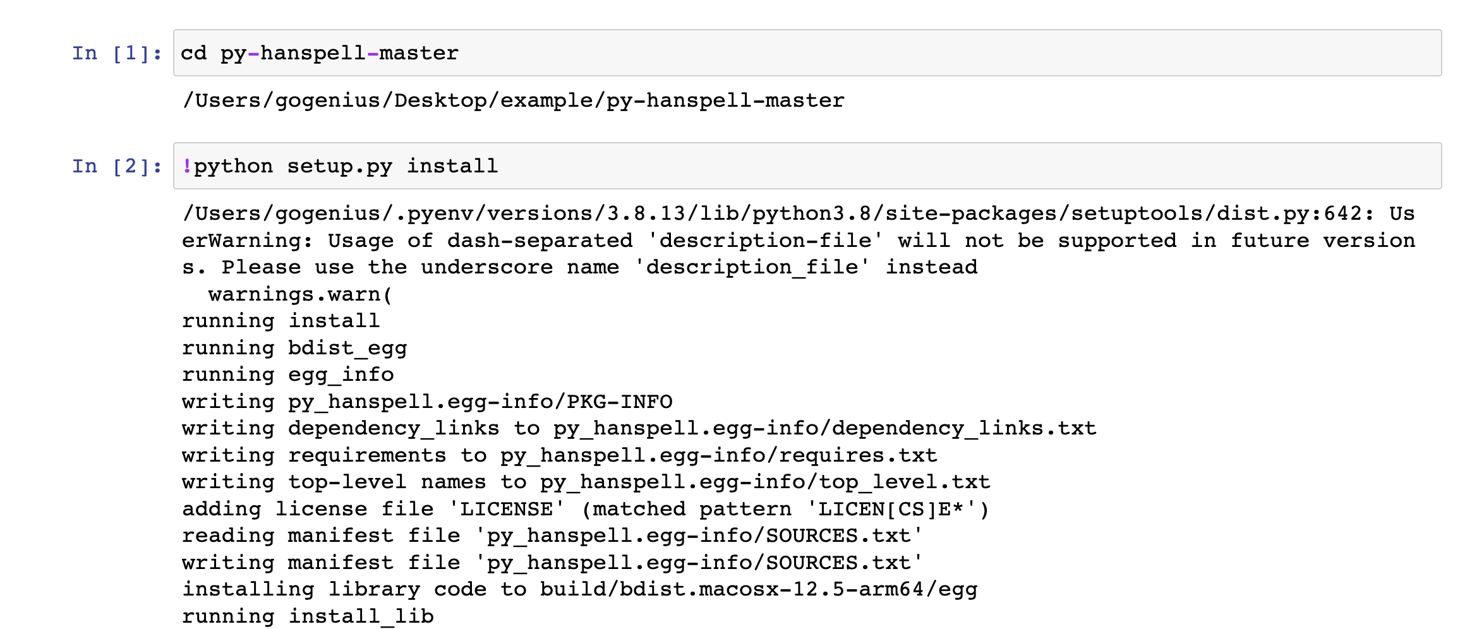
Task: Click the "adding license file 'LICENSE'" line
Action: pos(586,509)
